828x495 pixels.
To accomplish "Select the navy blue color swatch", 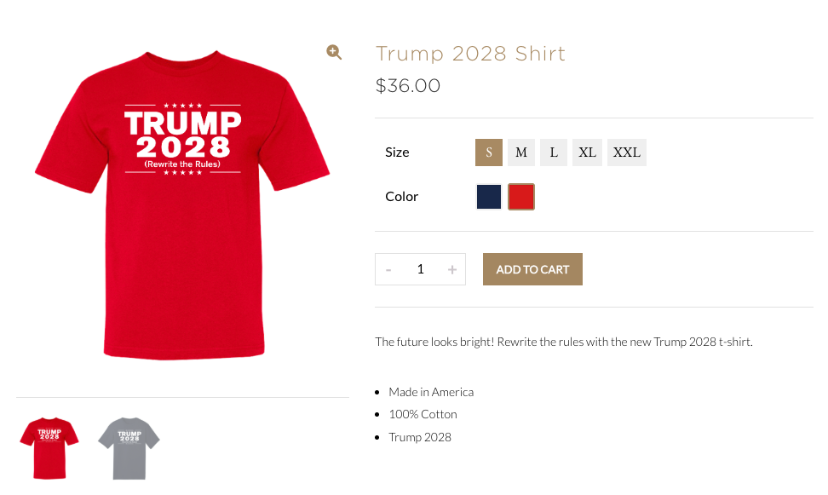I will (x=489, y=197).
